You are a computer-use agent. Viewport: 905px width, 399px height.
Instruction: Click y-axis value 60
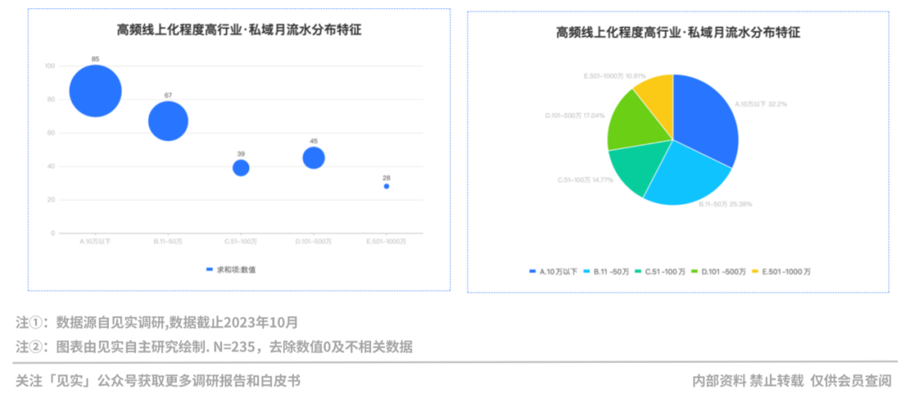pos(51,133)
